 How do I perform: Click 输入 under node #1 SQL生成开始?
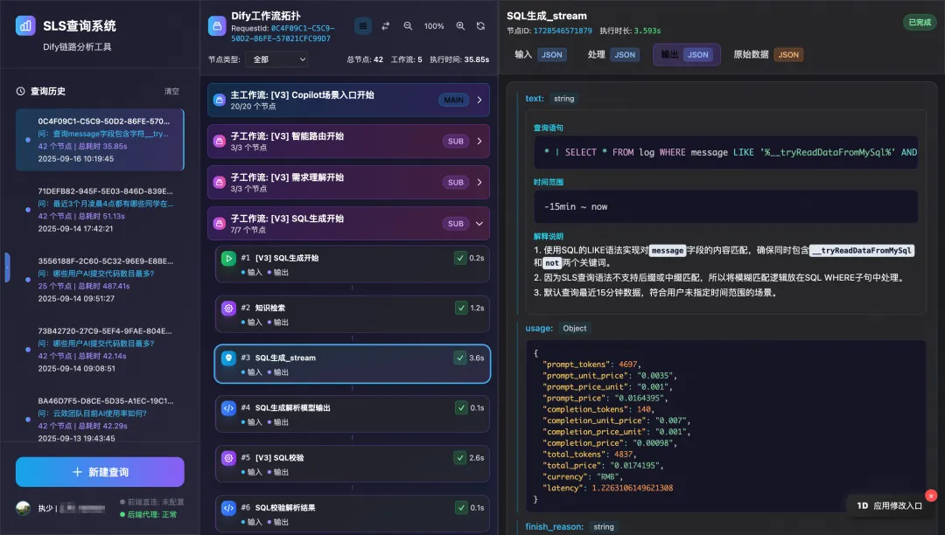coord(251,272)
